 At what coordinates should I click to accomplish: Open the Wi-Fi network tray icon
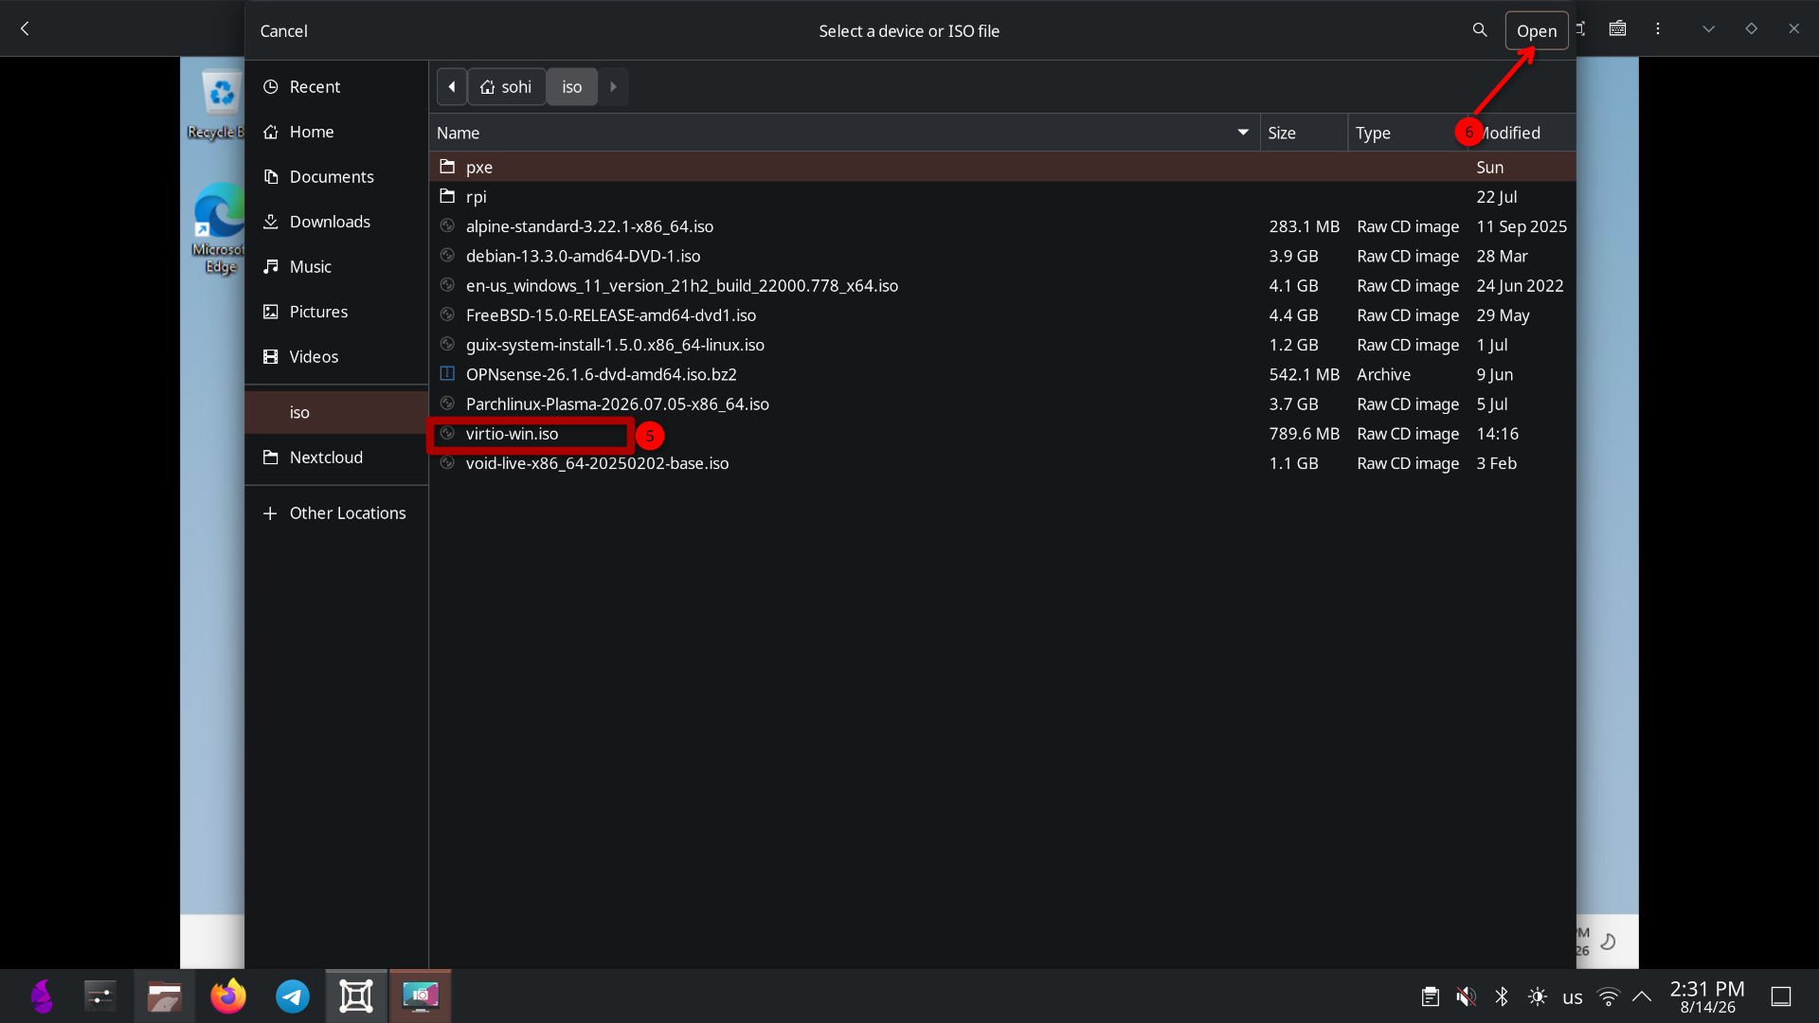(1609, 996)
